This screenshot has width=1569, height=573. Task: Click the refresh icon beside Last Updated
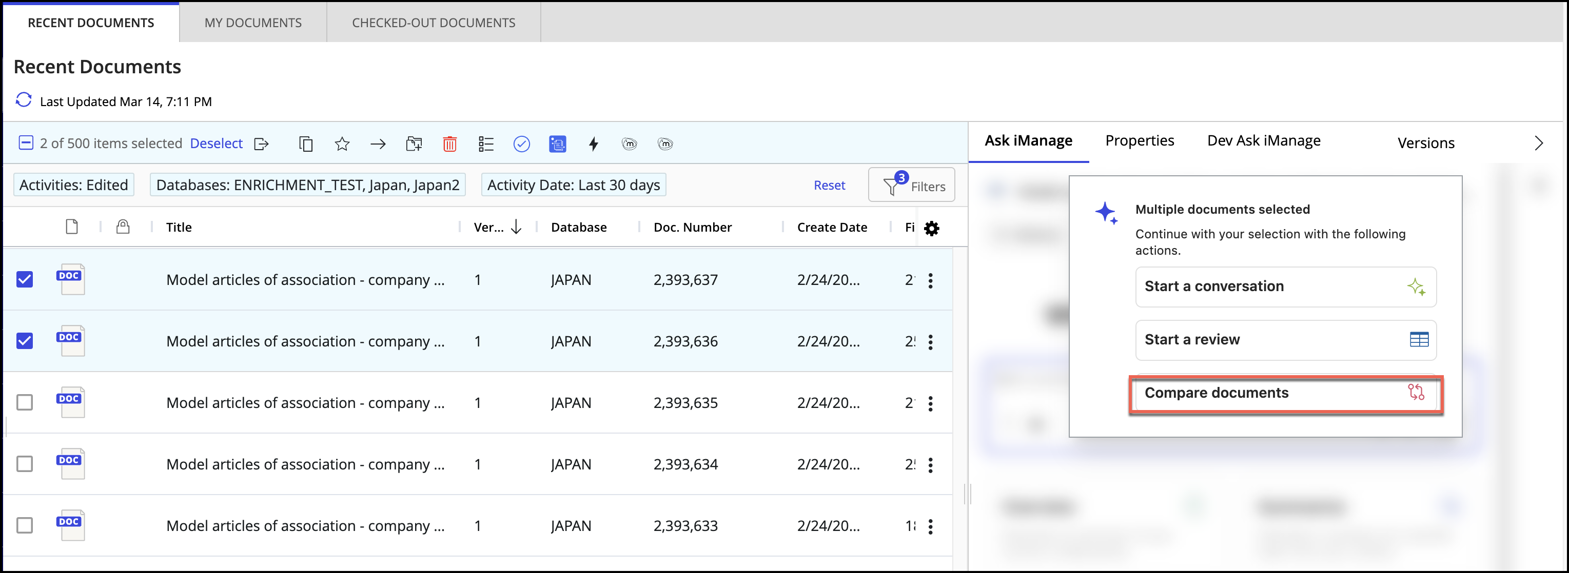click(23, 100)
